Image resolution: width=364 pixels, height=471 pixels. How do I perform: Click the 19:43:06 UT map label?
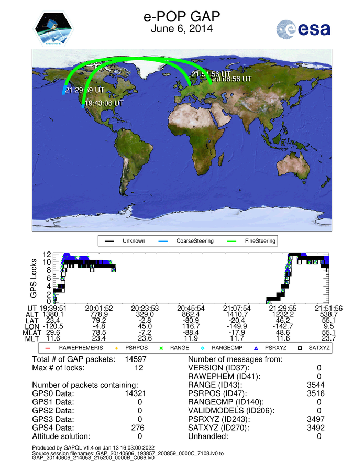click(x=104, y=103)
